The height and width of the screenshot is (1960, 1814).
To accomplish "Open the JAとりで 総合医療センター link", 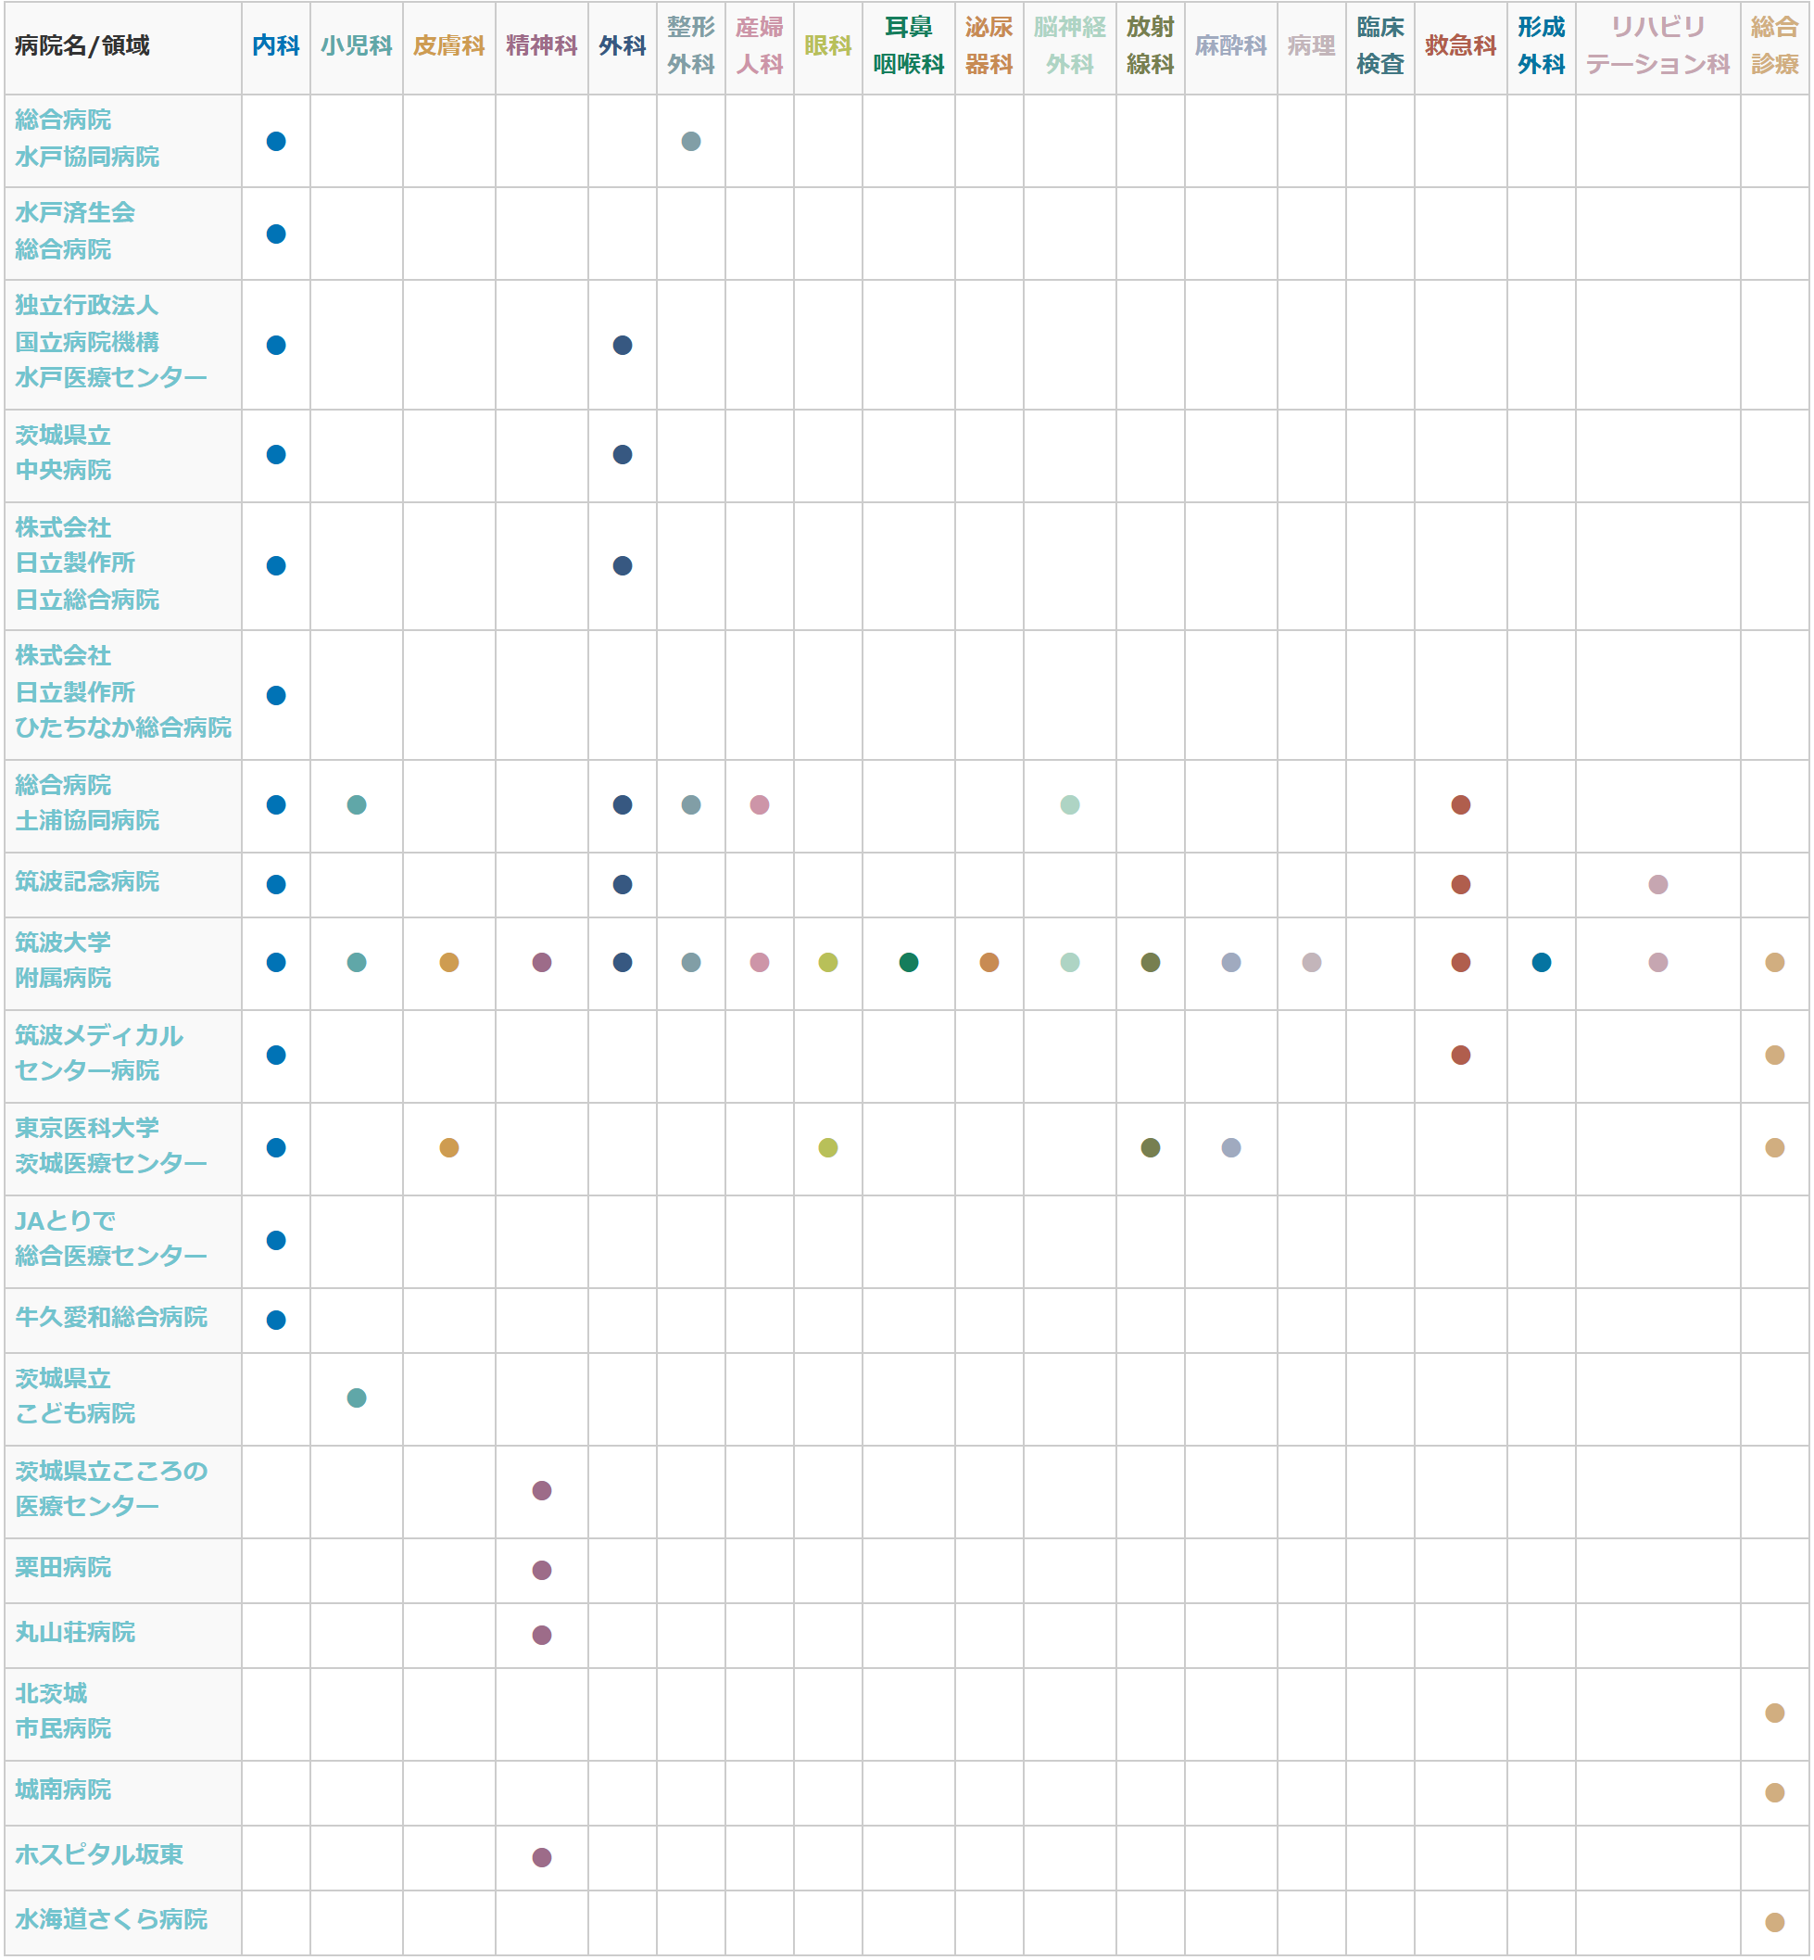I will pyautogui.click(x=111, y=1238).
